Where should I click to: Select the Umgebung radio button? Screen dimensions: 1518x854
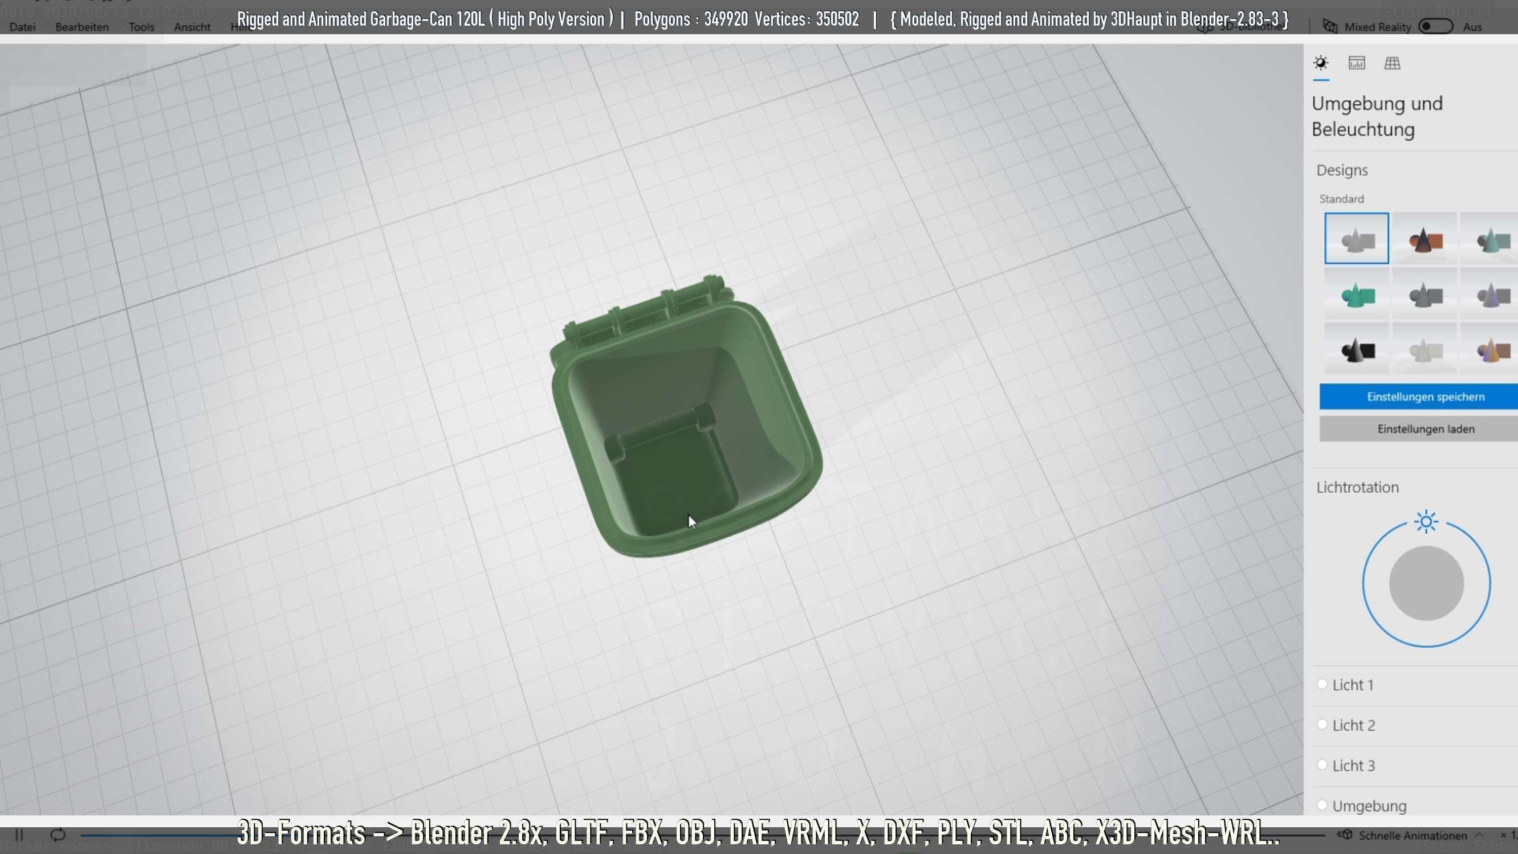(x=1322, y=804)
